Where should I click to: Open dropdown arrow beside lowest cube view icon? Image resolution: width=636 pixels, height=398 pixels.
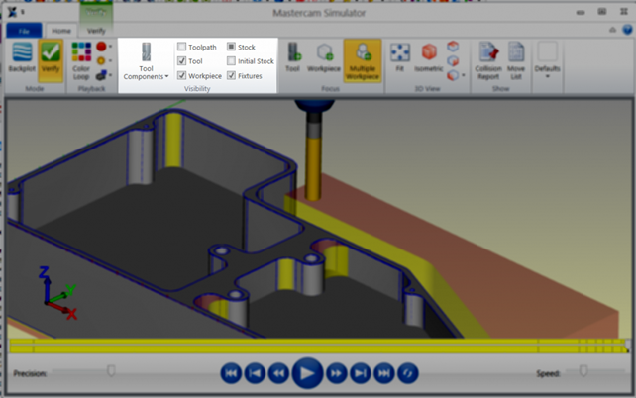pyautogui.click(x=464, y=75)
